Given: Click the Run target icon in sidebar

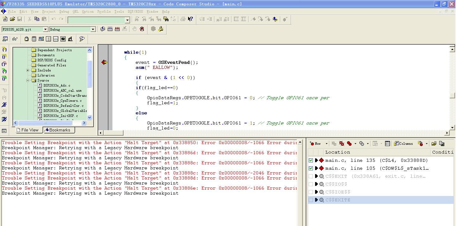Looking at the screenshot, I should coord(4,105).
